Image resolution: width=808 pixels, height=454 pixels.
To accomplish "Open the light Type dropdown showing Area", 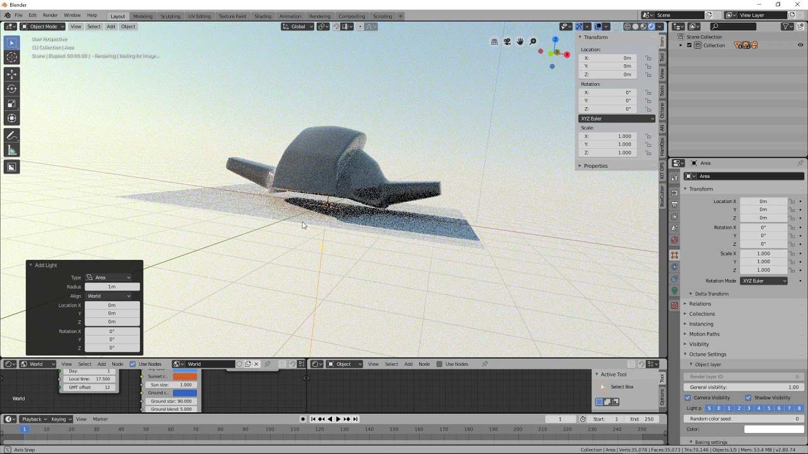I will click(109, 277).
